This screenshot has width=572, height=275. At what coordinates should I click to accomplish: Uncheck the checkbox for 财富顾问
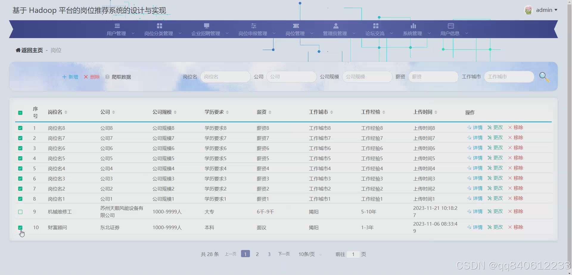point(20,228)
